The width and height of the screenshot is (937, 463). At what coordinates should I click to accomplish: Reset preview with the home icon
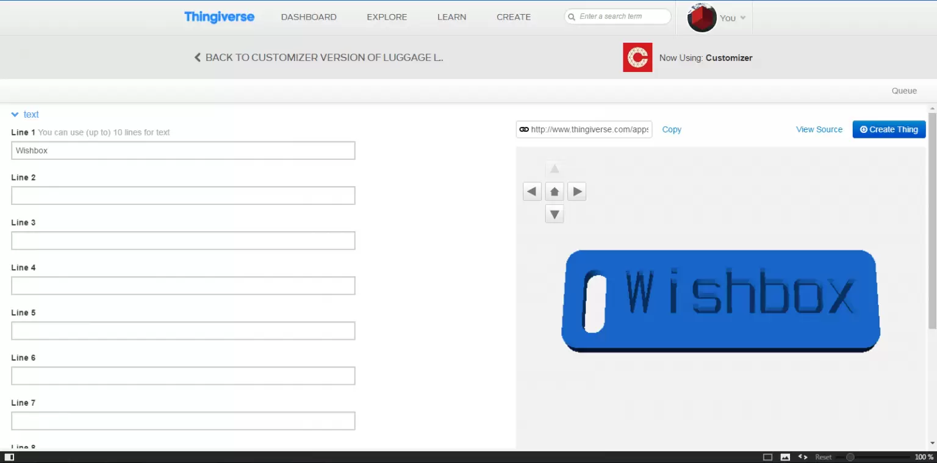pyautogui.click(x=555, y=192)
